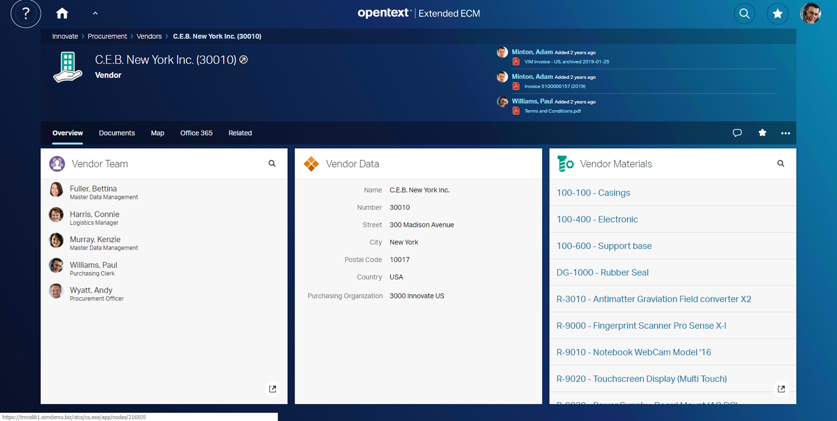Open VIM Invoice - US archived document

566,62
